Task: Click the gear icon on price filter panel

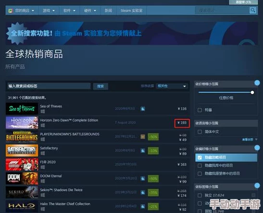Action: [257, 83]
